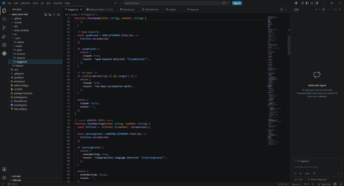Open the Selection menu
344x186 pixels.
click(x=26, y=3)
